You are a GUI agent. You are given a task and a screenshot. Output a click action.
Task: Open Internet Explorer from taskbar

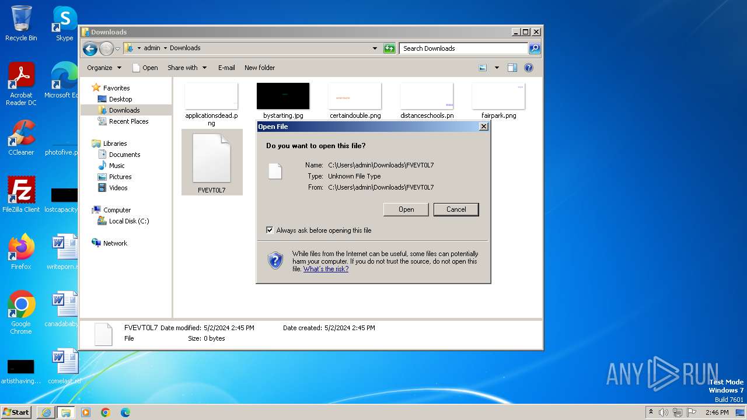click(x=46, y=412)
